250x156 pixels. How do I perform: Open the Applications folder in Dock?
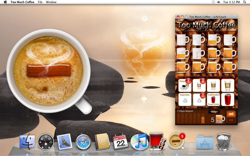(205, 142)
